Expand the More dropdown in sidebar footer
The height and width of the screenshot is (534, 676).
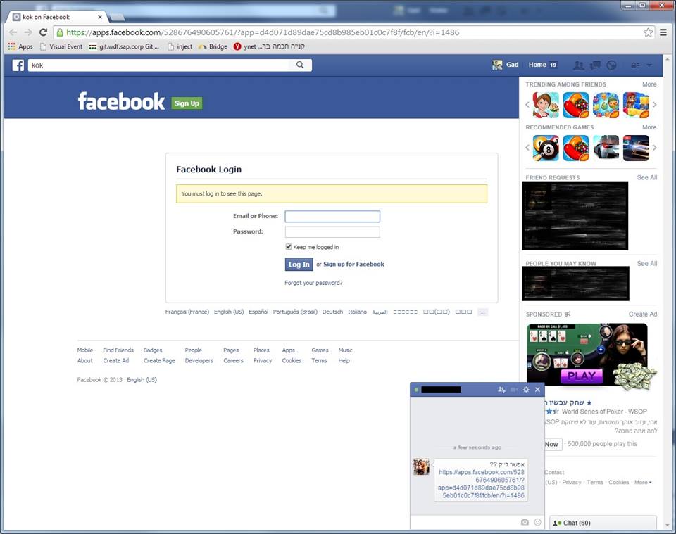(642, 483)
